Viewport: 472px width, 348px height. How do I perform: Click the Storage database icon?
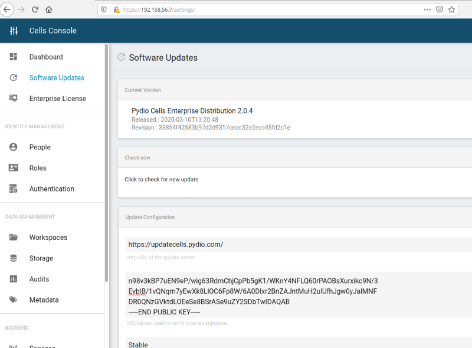click(14, 258)
